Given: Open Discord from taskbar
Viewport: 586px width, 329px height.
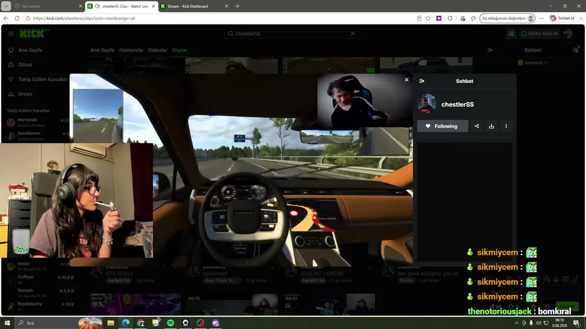Looking at the screenshot, I should pos(216,323).
